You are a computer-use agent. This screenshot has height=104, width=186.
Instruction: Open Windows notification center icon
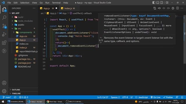pyautogui.click(x=182, y=101)
